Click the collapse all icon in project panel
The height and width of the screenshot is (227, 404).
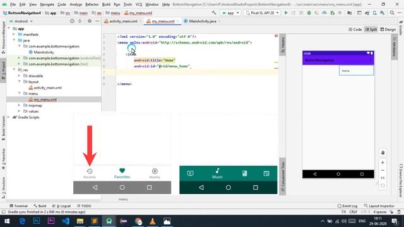(80, 21)
